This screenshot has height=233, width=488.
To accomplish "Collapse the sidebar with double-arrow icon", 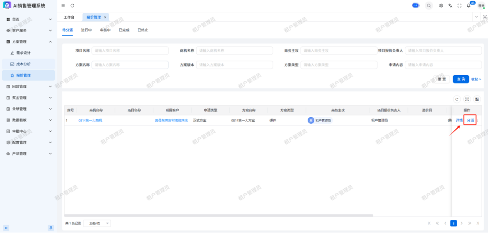I will coord(6,228).
